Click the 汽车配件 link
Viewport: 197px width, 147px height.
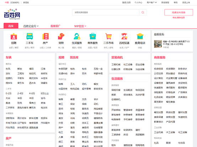pos(45,123)
